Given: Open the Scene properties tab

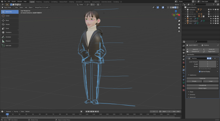Looking at the screenshot, I should point(184,59).
